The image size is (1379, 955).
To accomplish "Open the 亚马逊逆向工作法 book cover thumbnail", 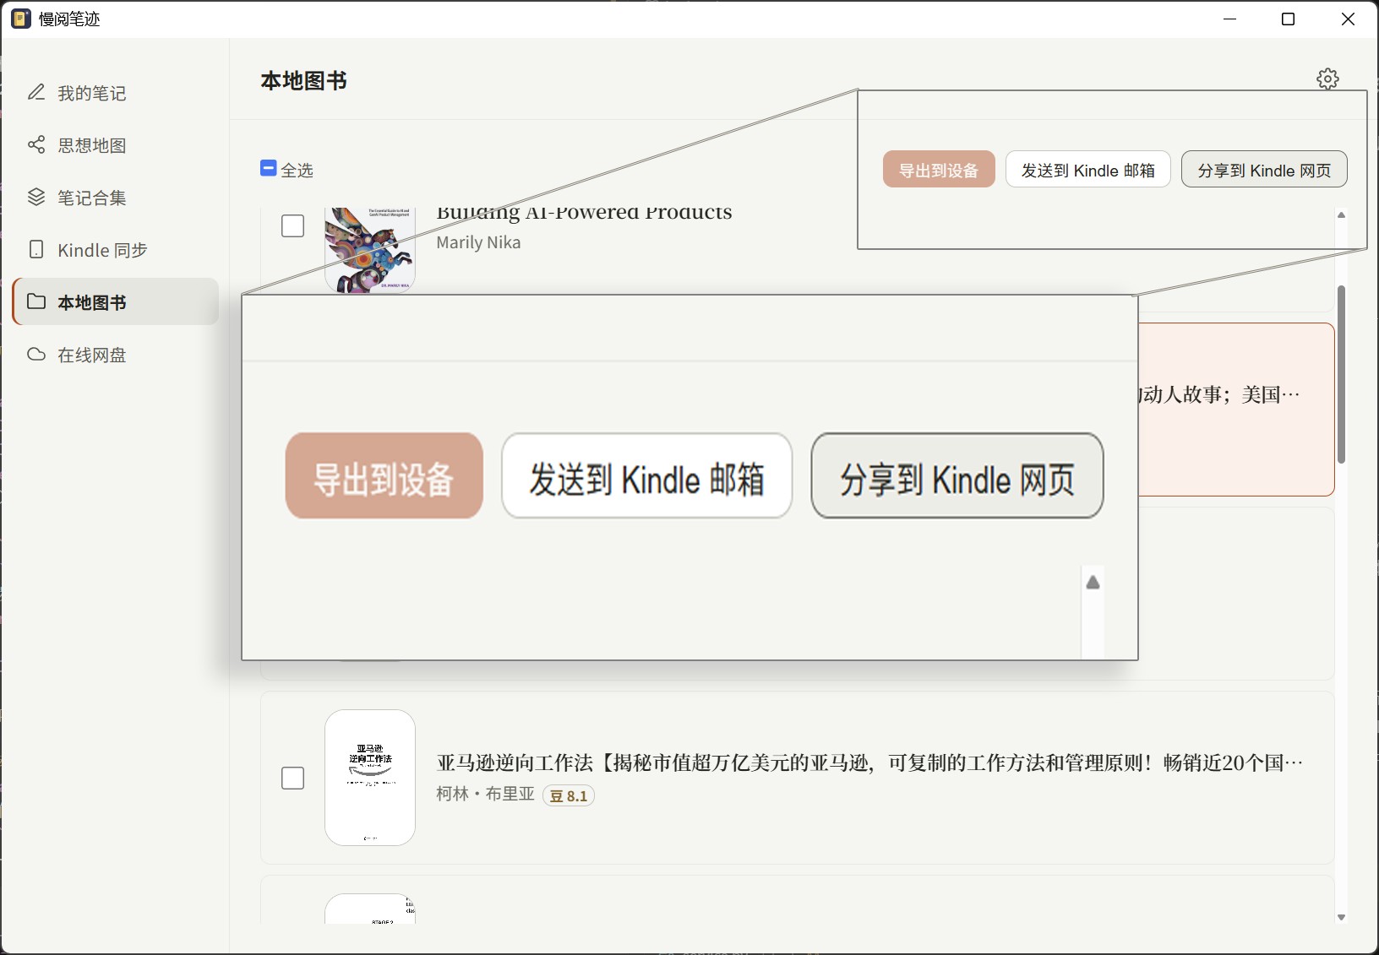I will tap(370, 778).
